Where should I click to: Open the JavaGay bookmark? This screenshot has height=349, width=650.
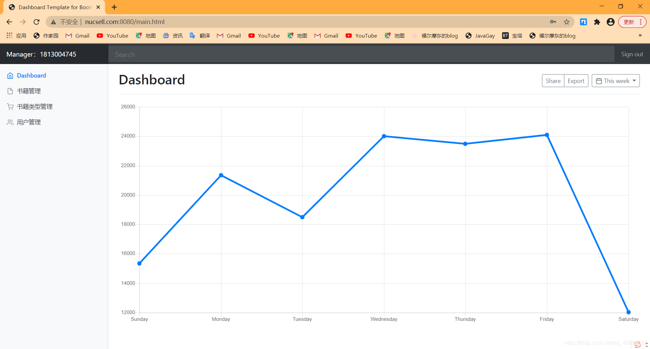(x=480, y=36)
